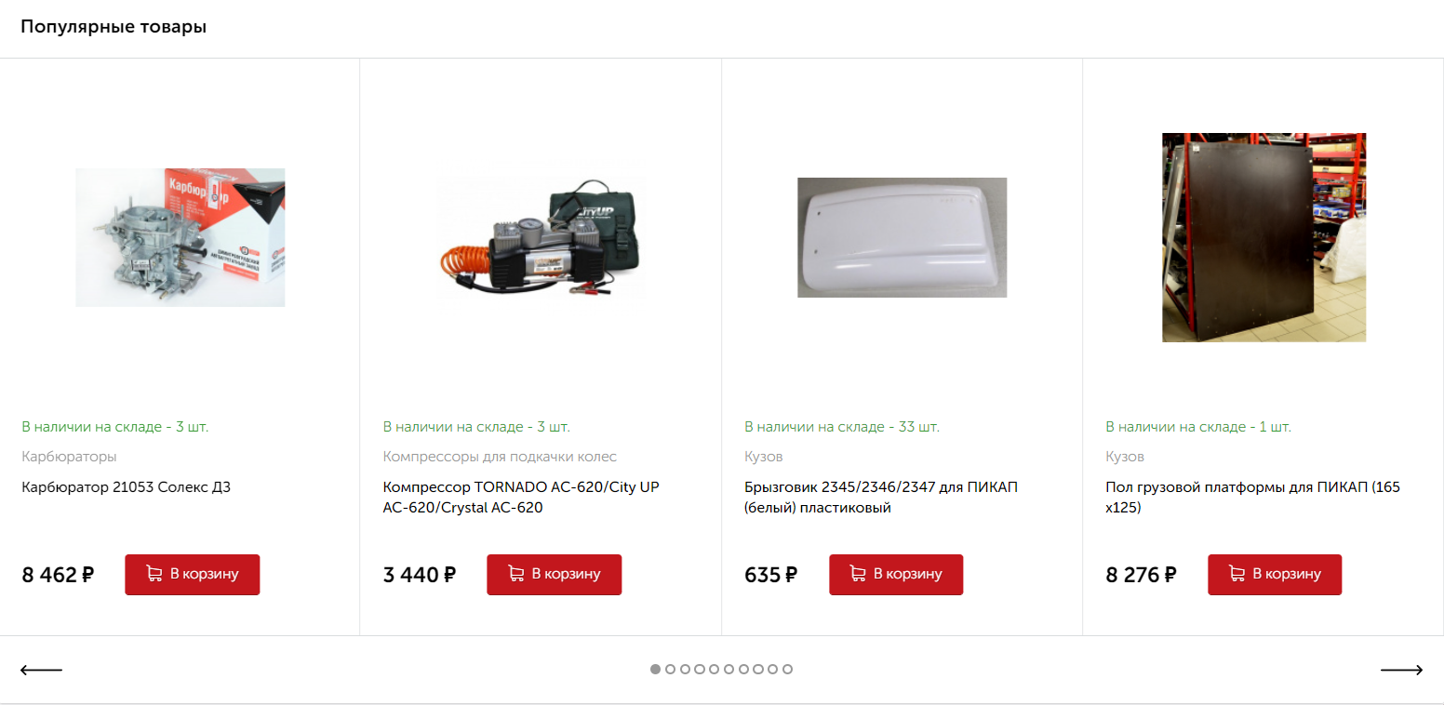1444x705 pixels.
Task: Open Кузов category under the mudguard
Action: click(763, 457)
